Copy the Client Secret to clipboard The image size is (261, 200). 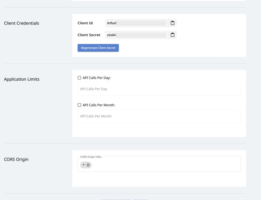[173, 35]
